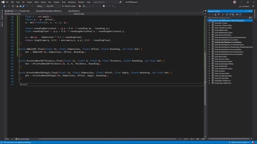The height and width of the screenshot is (144, 257).
Task: Select Unity.Rider.Editor project
Action: pos(220,57)
